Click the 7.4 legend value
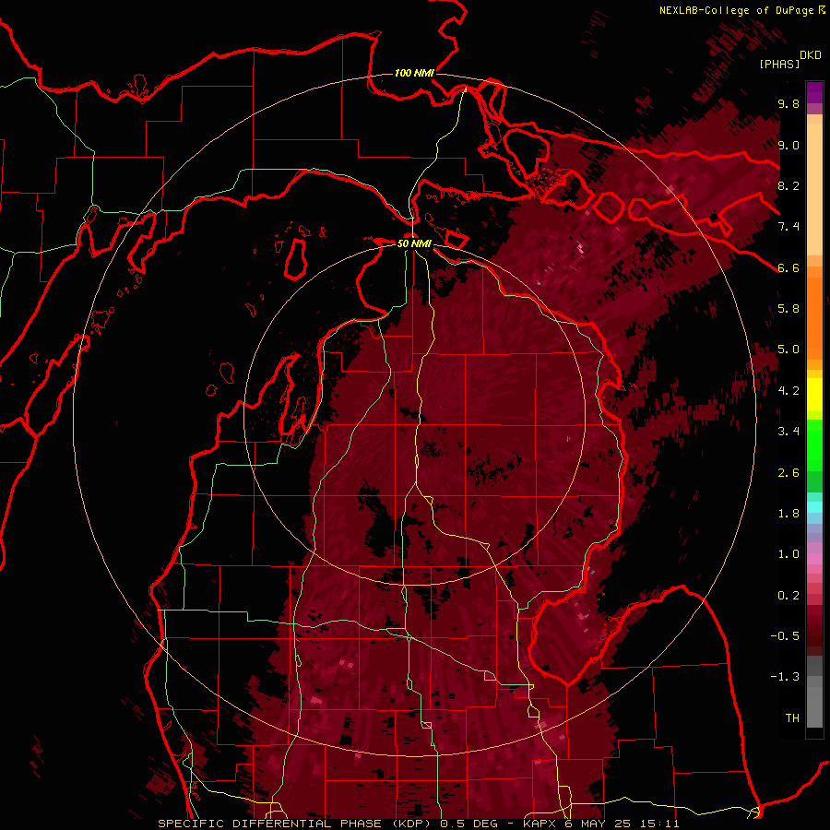 [788, 227]
